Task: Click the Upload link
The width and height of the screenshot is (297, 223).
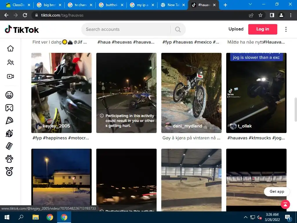Action: 236,29
